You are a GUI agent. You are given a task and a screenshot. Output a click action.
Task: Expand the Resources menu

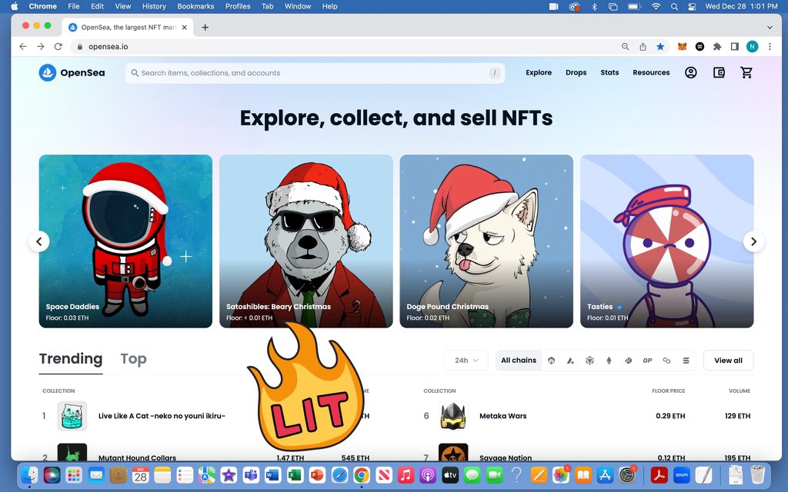coord(651,72)
